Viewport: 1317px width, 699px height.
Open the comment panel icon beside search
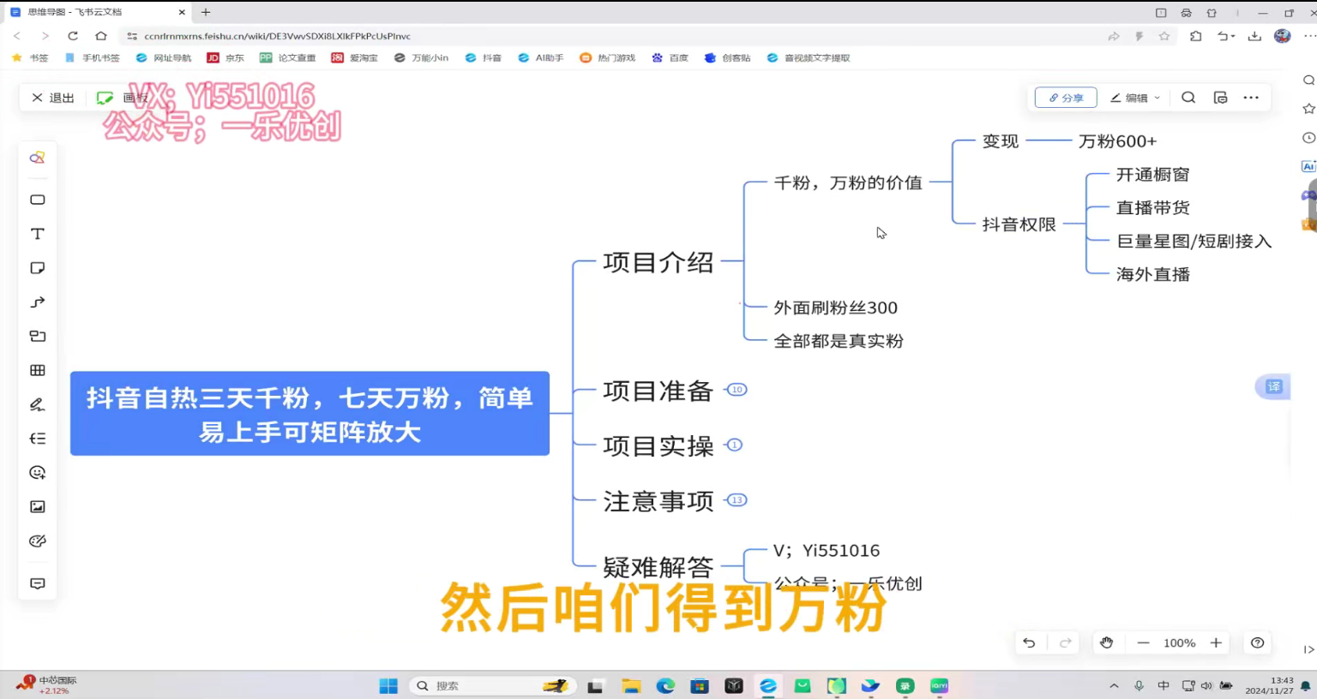1220,98
